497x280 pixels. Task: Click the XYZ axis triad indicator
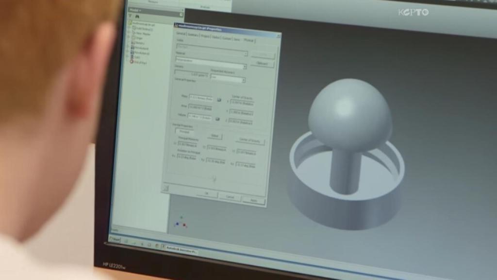[181, 223]
